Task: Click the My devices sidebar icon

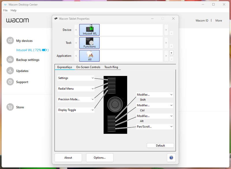Action: tap(10, 40)
